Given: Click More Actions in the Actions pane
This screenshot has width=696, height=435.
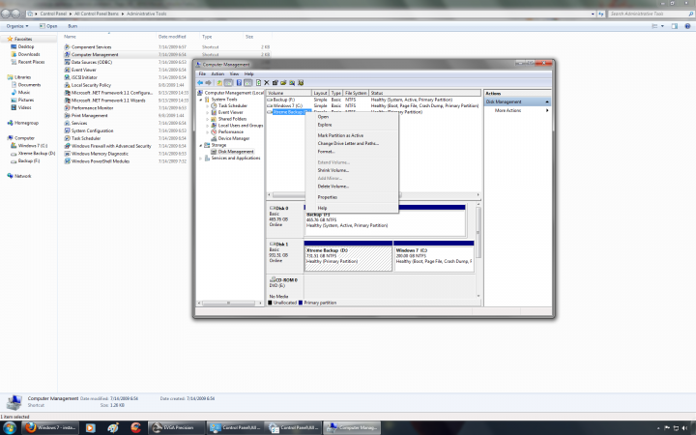Looking at the screenshot, I should 507,110.
